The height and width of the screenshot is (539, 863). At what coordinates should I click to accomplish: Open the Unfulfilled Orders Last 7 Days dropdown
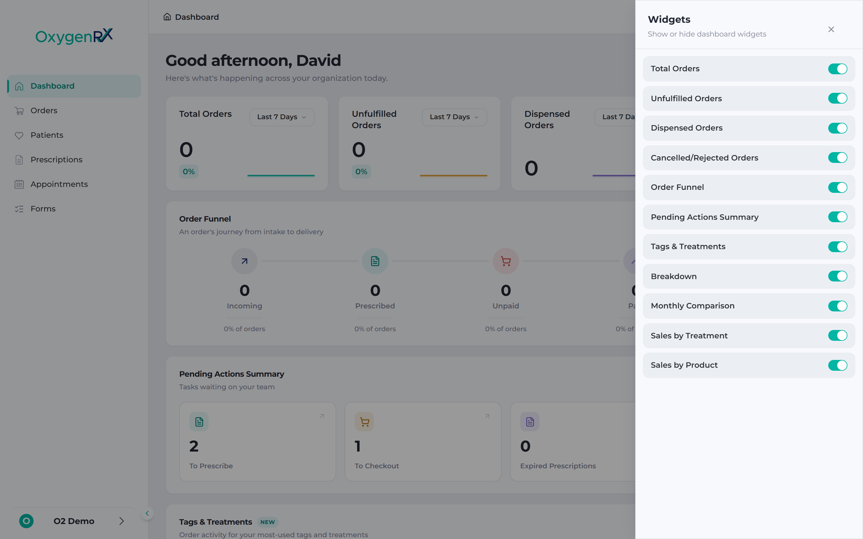coord(454,117)
